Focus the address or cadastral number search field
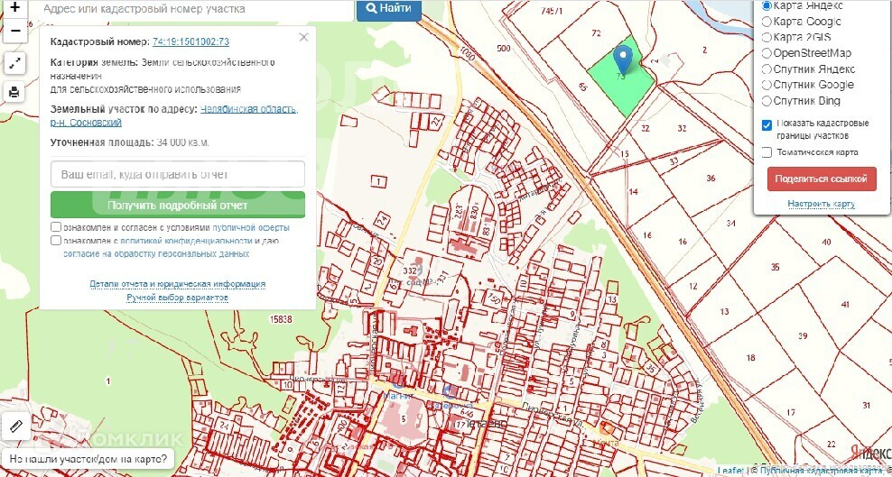The image size is (892, 477). click(196, 9)
